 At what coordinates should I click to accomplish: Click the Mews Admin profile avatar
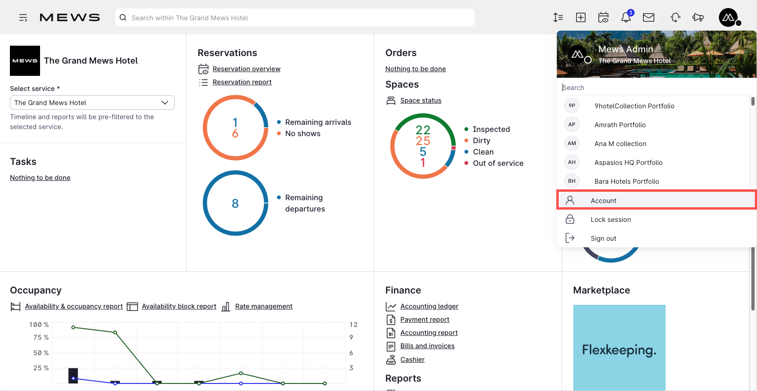point(728,17)
